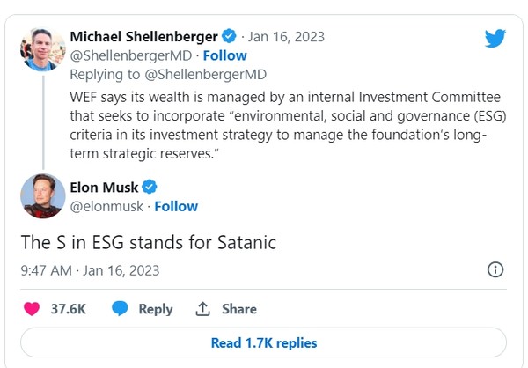Open Elon Musk's profile picture
This screenshot has width=528, height=368.
point(42,196)
